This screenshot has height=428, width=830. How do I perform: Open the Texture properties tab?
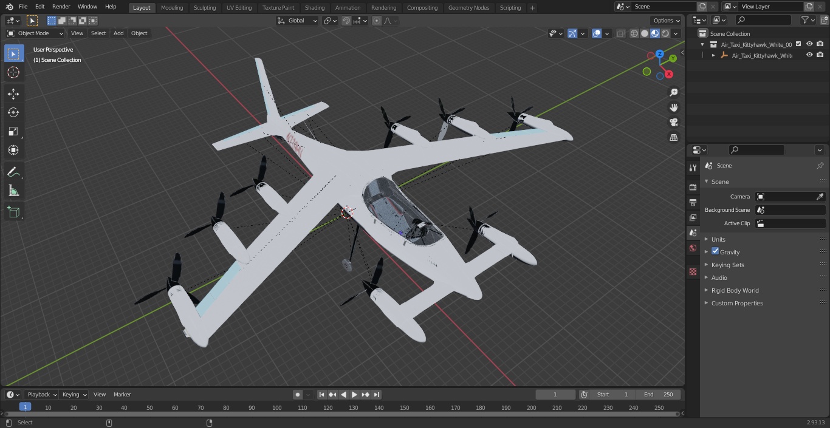[693, 271]
